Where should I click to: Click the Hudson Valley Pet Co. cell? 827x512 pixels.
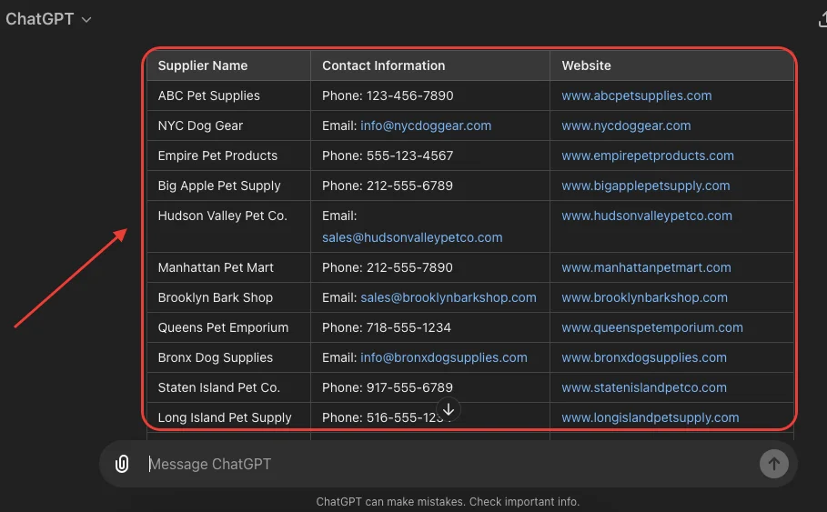tap(228, 226)
